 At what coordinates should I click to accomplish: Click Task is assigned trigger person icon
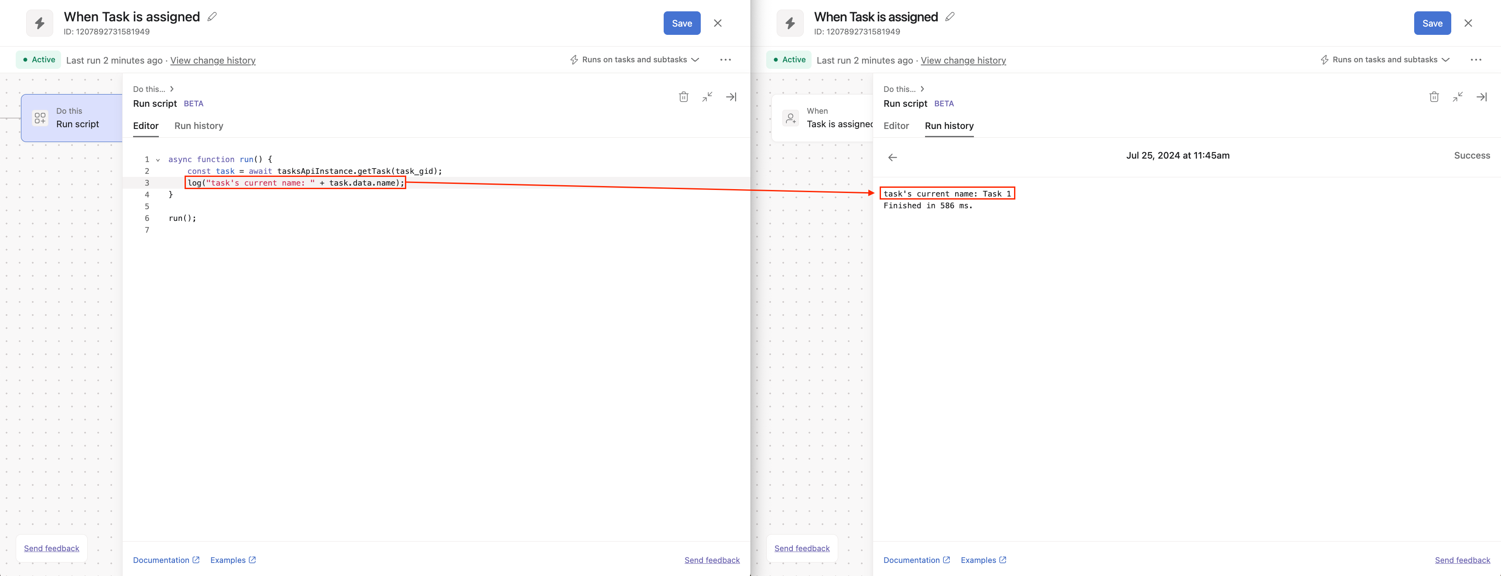coord(791,118)
